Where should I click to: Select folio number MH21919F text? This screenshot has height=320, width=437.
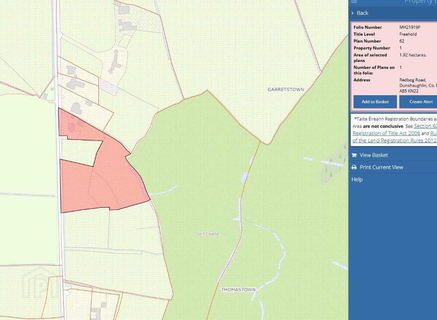(410, 27)
